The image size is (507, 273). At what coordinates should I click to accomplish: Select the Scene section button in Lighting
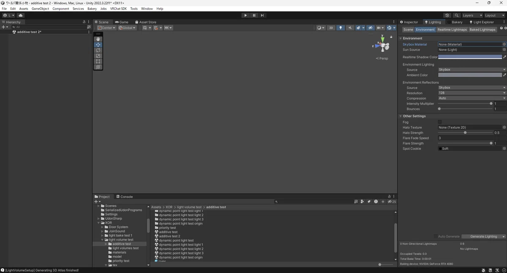[408, 30]
